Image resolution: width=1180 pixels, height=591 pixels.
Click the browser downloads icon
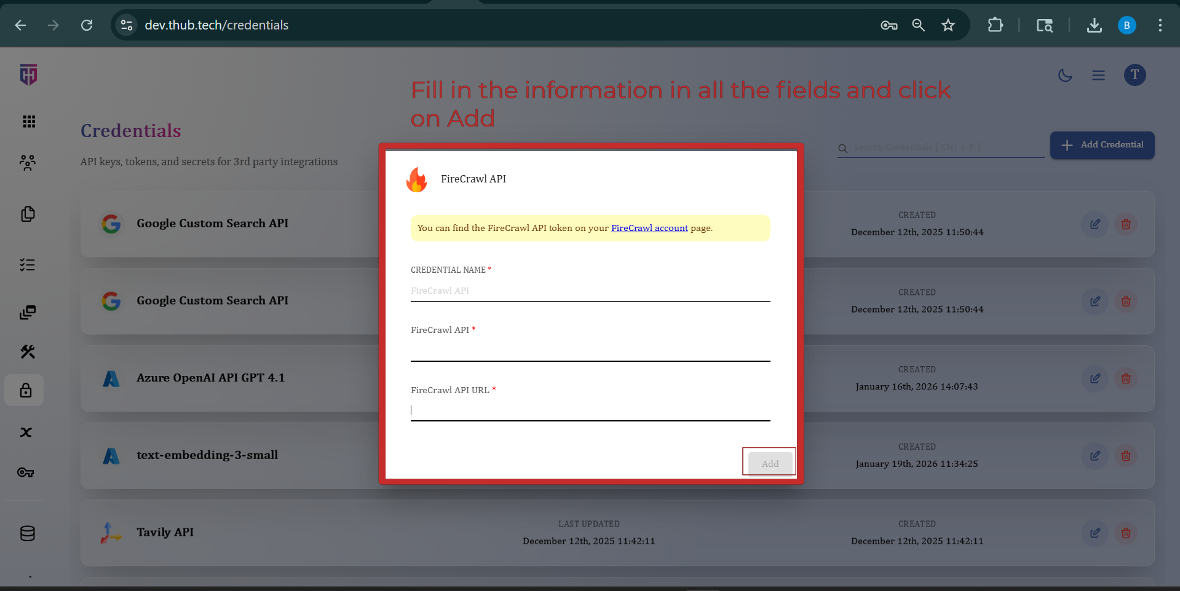point(1094,25)
